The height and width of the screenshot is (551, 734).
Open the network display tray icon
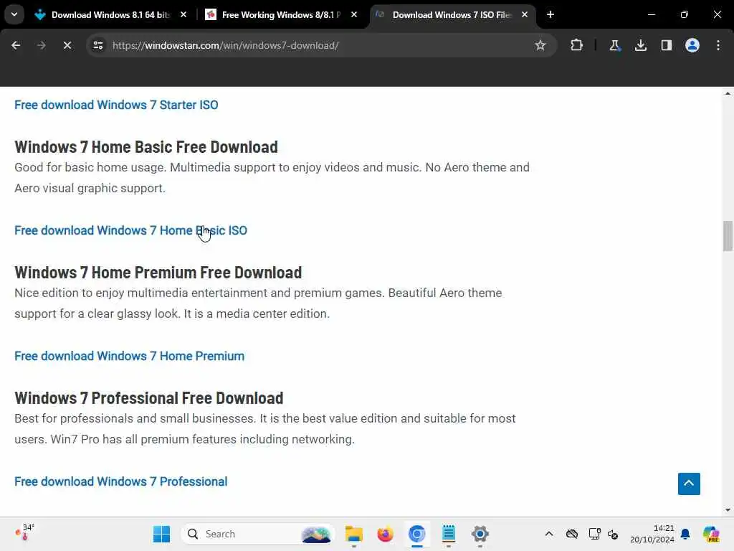[x=594, y=534]
